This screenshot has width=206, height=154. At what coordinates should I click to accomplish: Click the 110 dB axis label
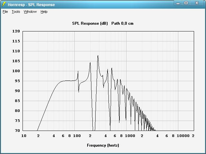16,51
